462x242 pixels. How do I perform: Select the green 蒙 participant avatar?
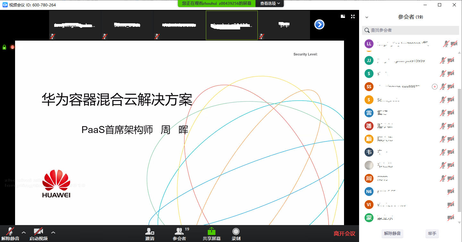[x=369, y=218]
